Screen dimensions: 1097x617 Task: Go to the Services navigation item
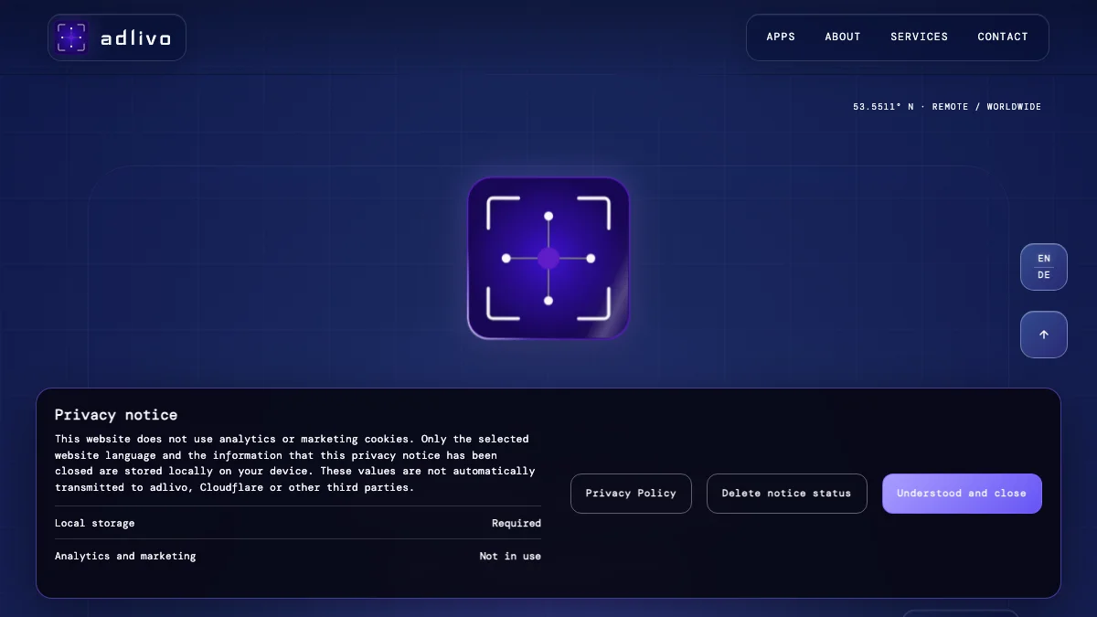919,37
